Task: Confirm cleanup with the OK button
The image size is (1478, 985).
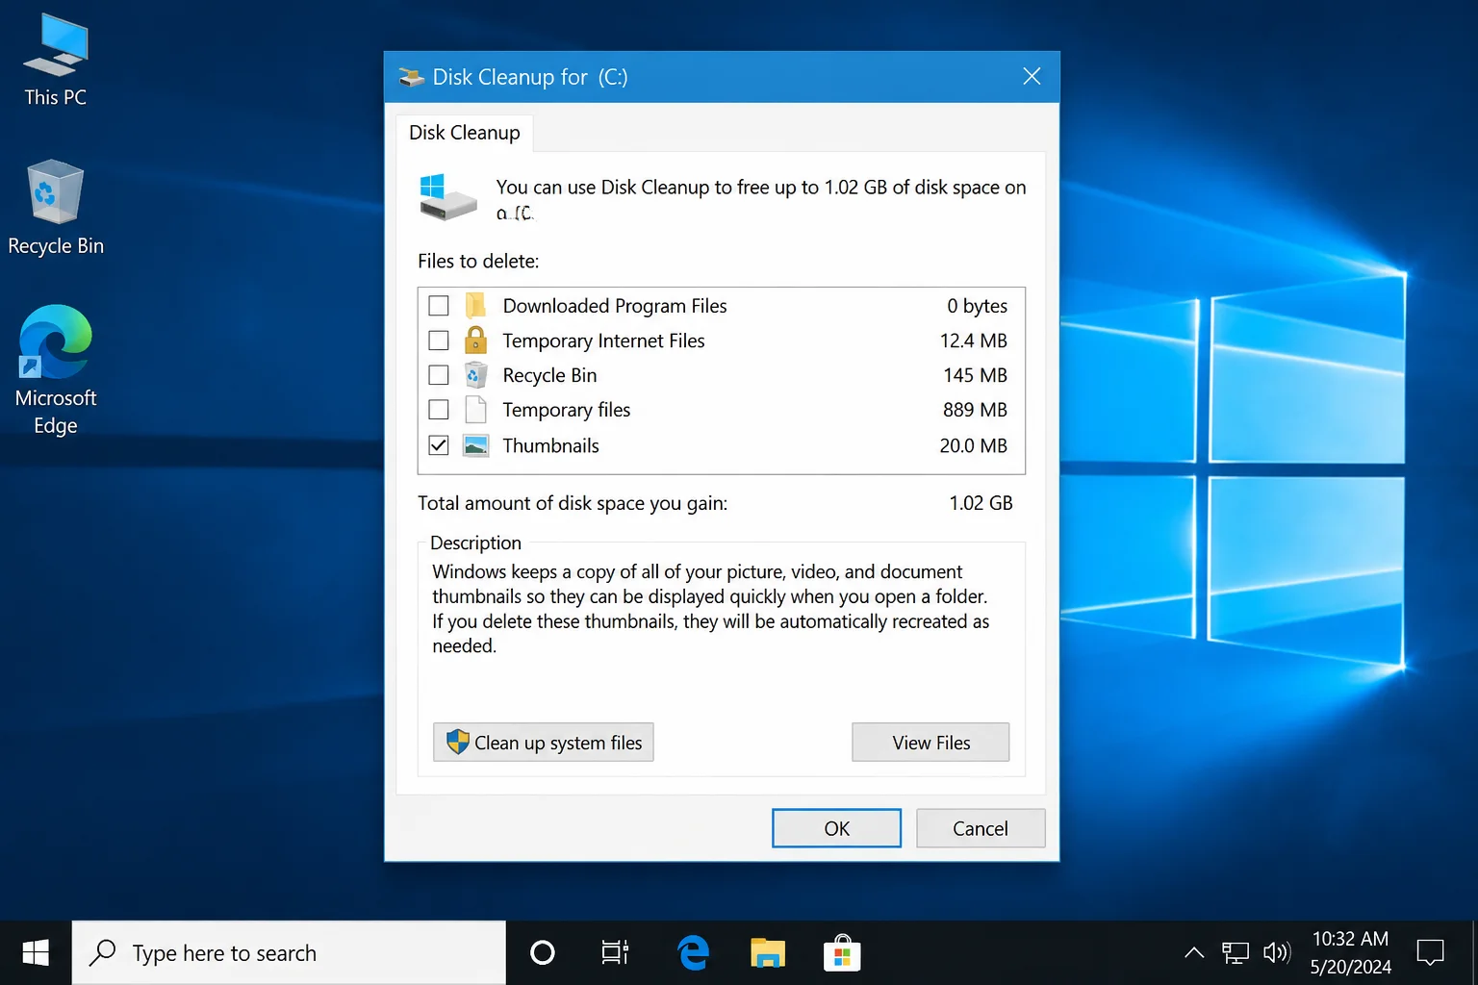Action: point(837,828)
